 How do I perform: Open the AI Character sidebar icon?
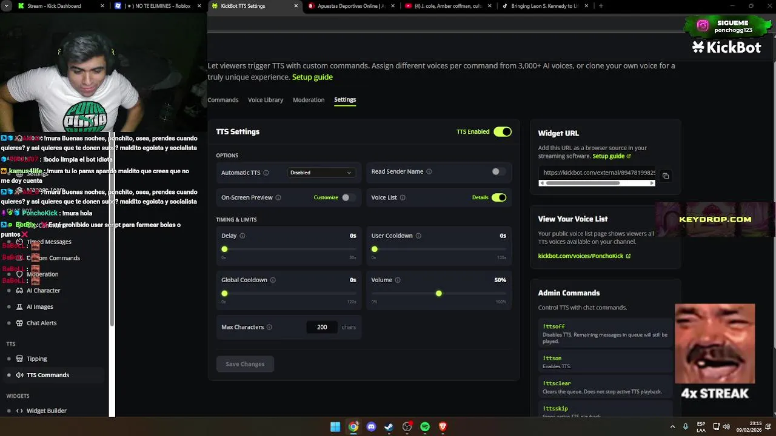coord(19,291)
